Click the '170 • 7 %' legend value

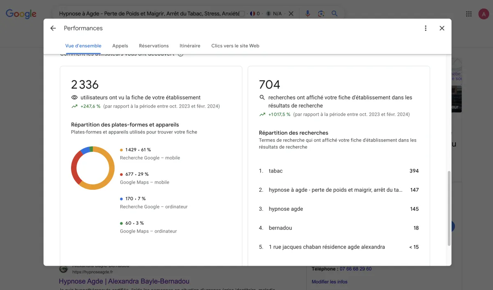click(136, 199)
